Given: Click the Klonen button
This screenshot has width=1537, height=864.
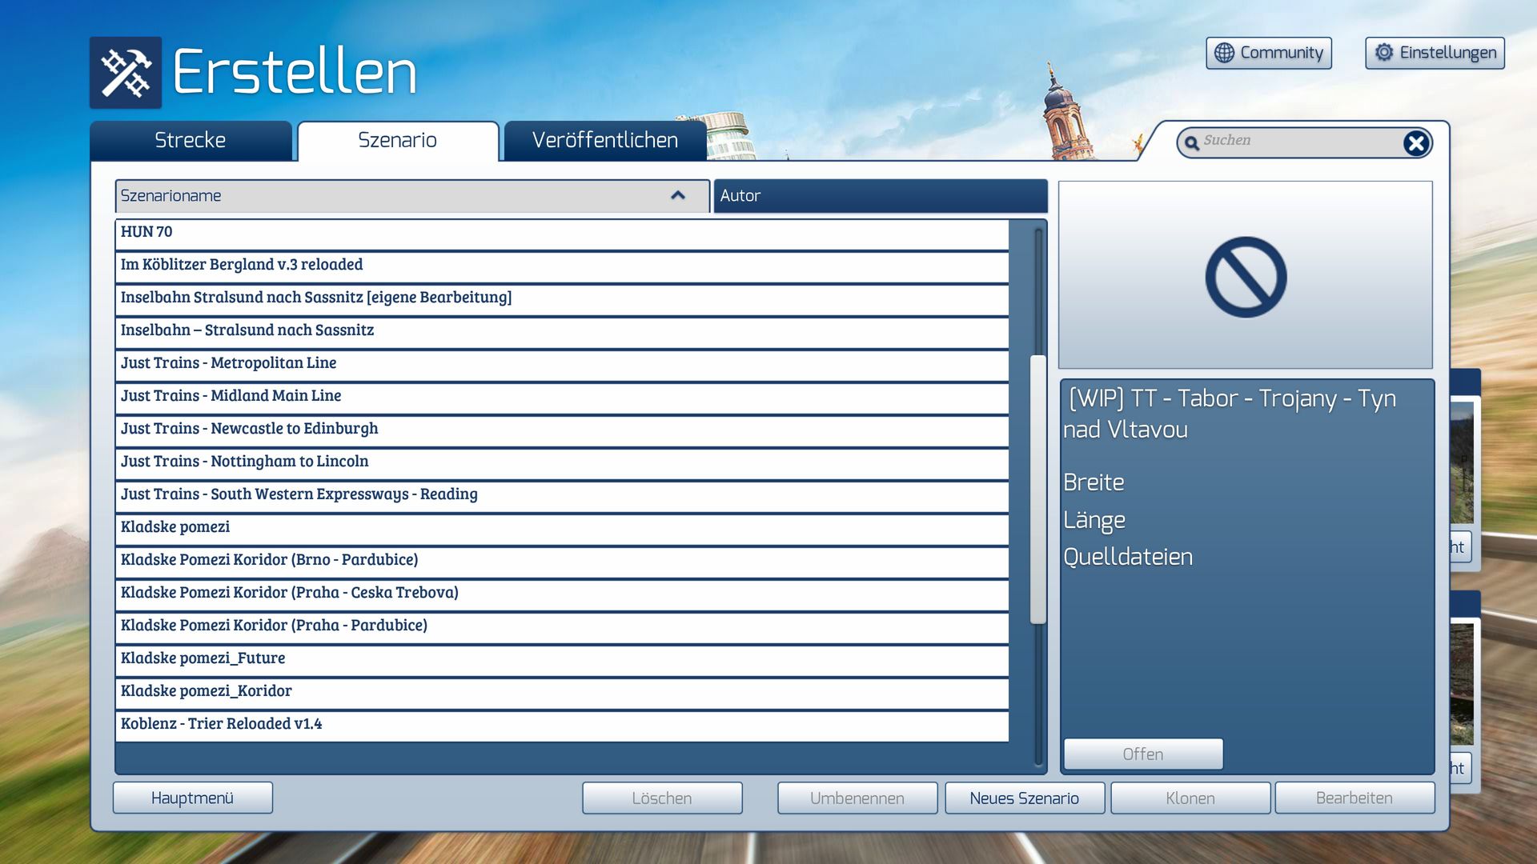Looking at the screenshot, I should 1190,798.
